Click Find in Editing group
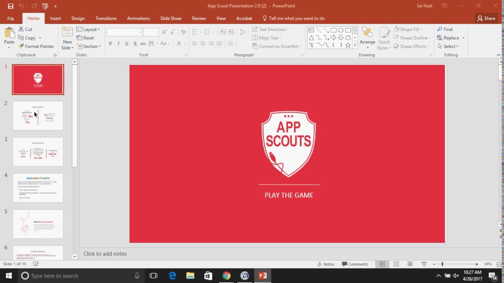Viewport: 504px width, 283px height. pyautogui.click(x=445, y=29)
